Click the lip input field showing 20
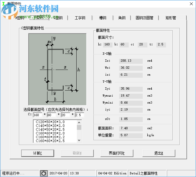 coord(66,115)
